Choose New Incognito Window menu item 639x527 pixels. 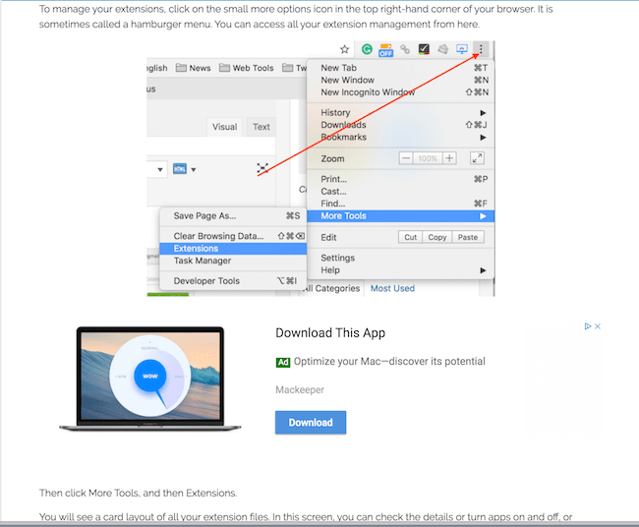pos(369,92)
